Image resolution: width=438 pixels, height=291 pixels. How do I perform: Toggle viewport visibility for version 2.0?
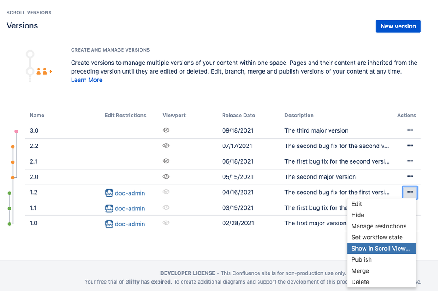coord(166,177)
